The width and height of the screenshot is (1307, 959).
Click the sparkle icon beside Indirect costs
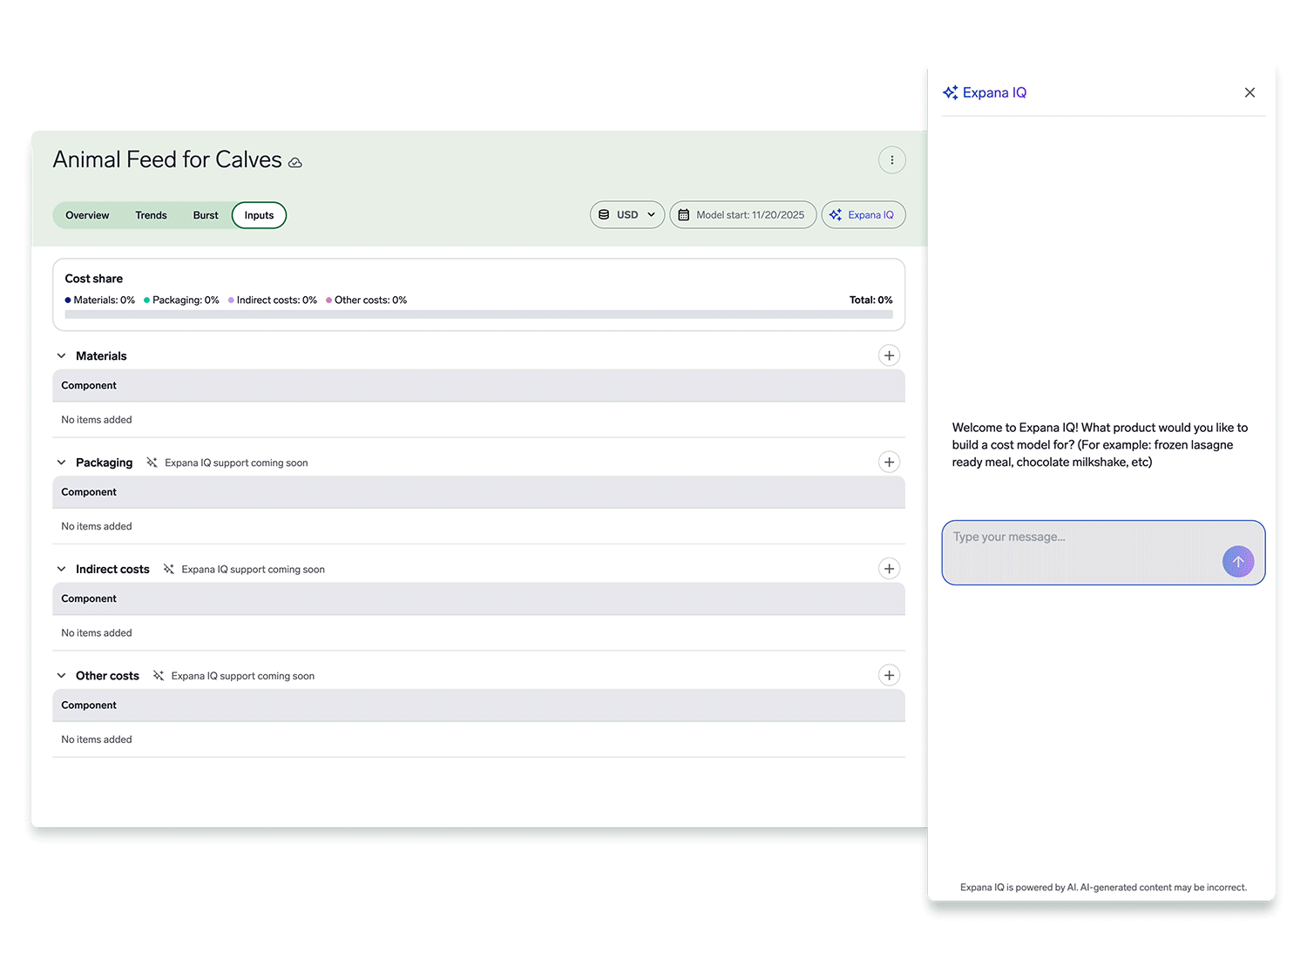pyautogui.click(x=168, y=569)
